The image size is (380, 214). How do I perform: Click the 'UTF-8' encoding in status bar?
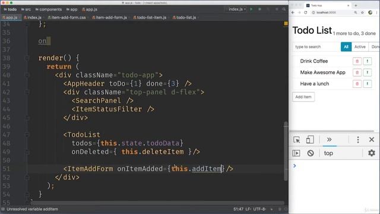click(x=259, y=209)
